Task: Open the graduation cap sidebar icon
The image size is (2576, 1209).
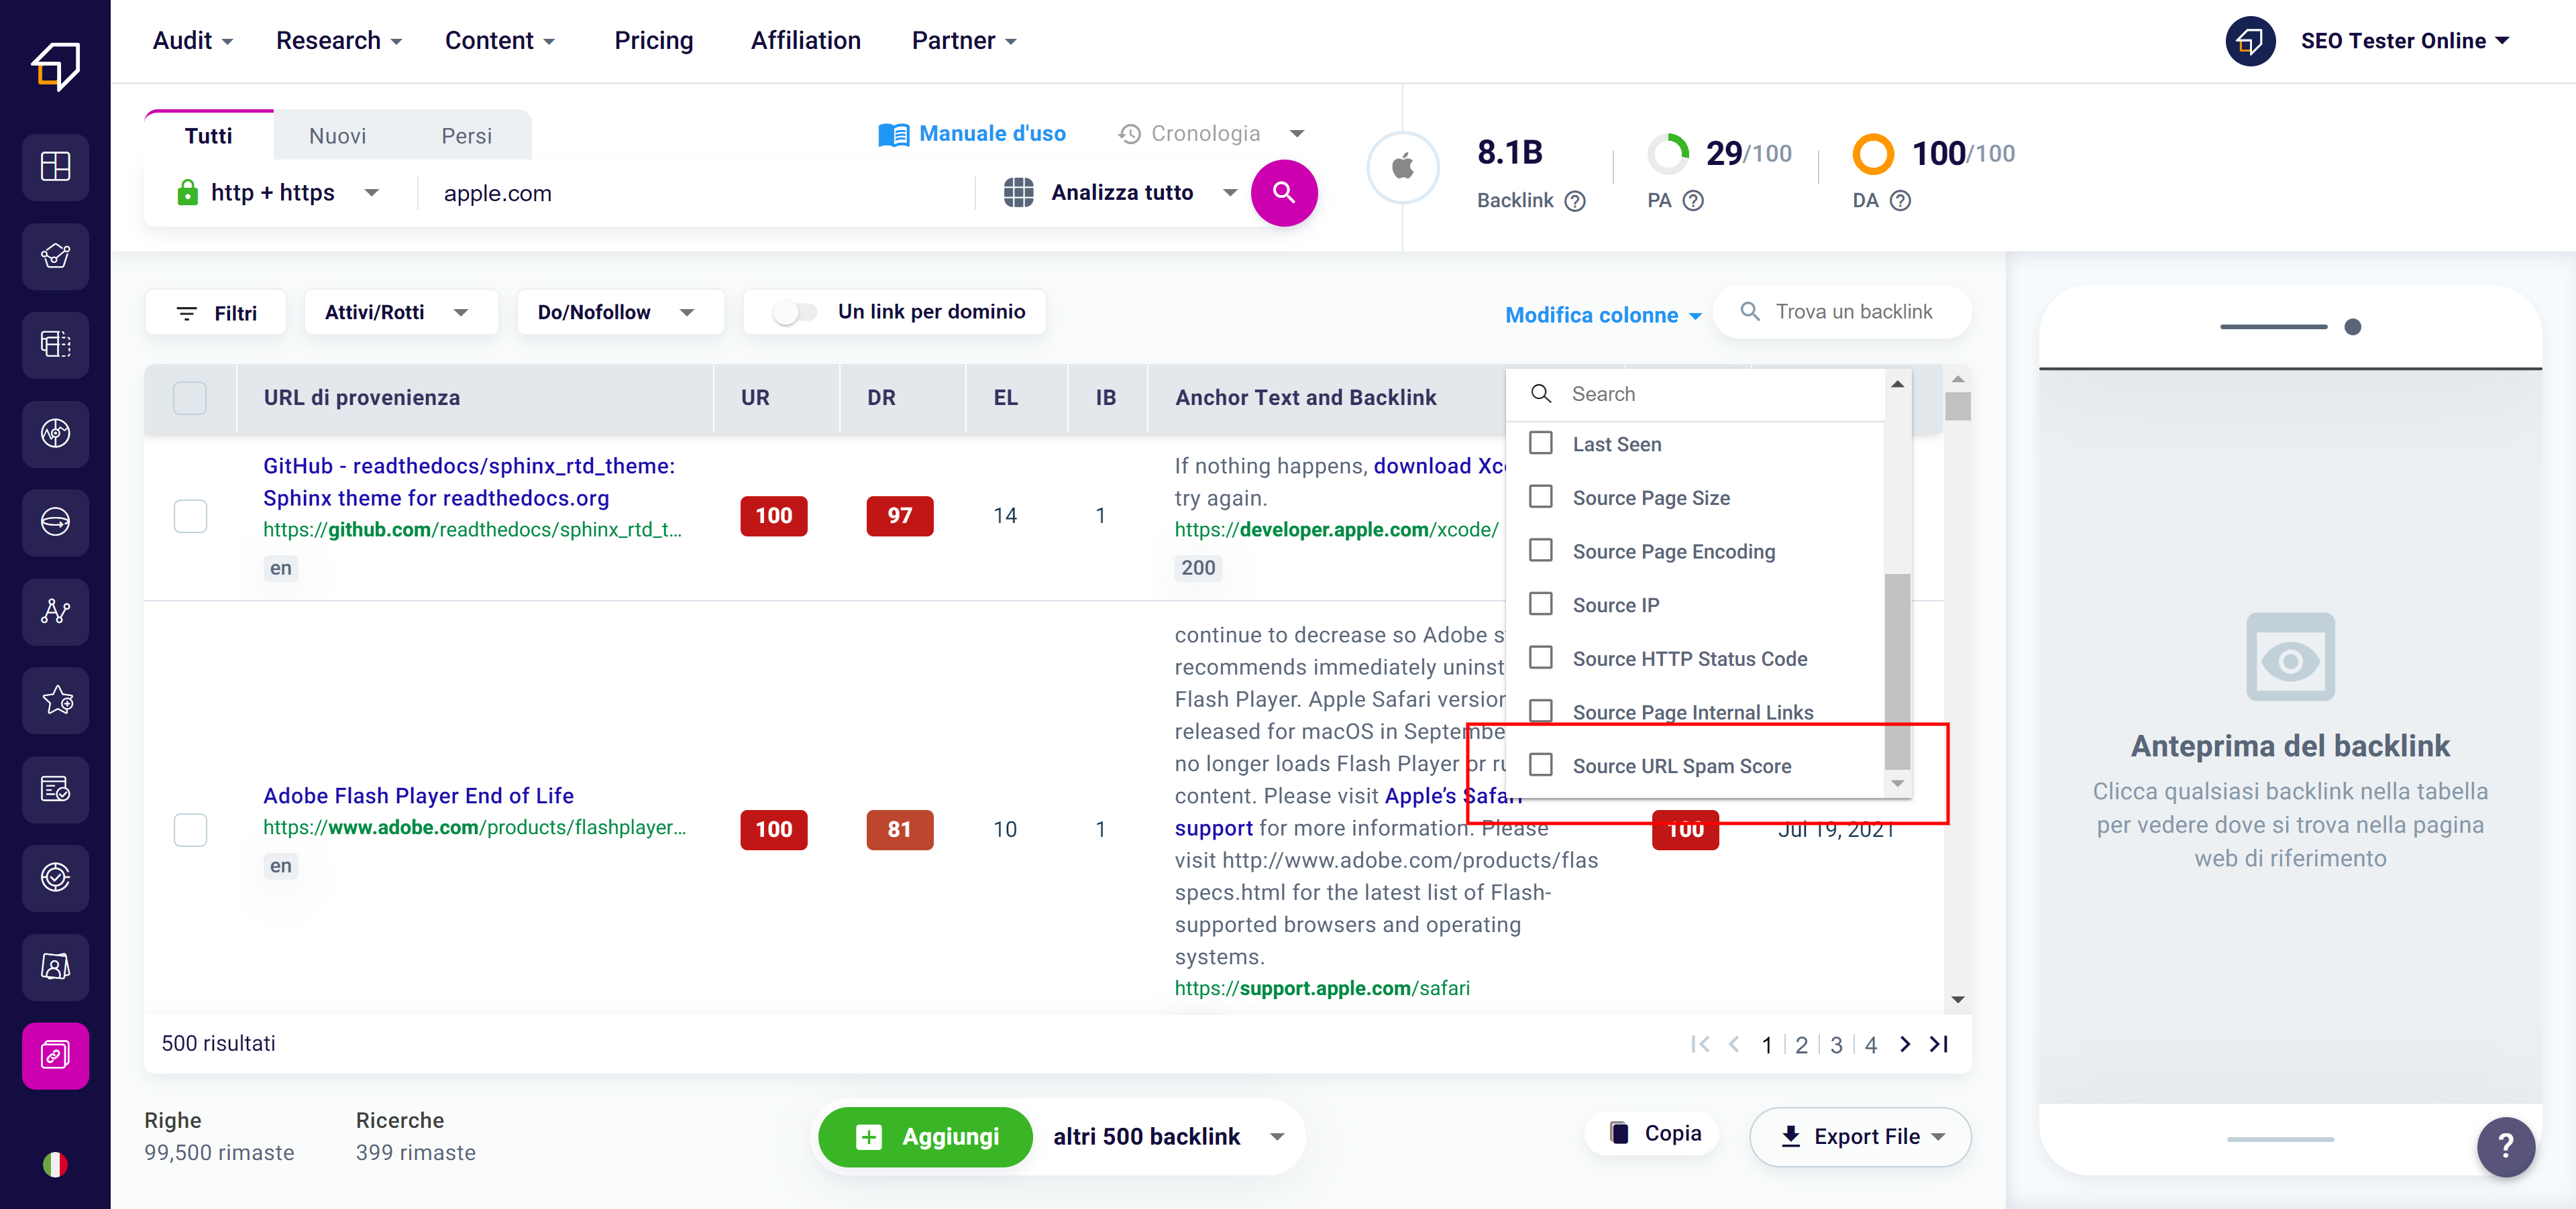Action: (55, 255)
